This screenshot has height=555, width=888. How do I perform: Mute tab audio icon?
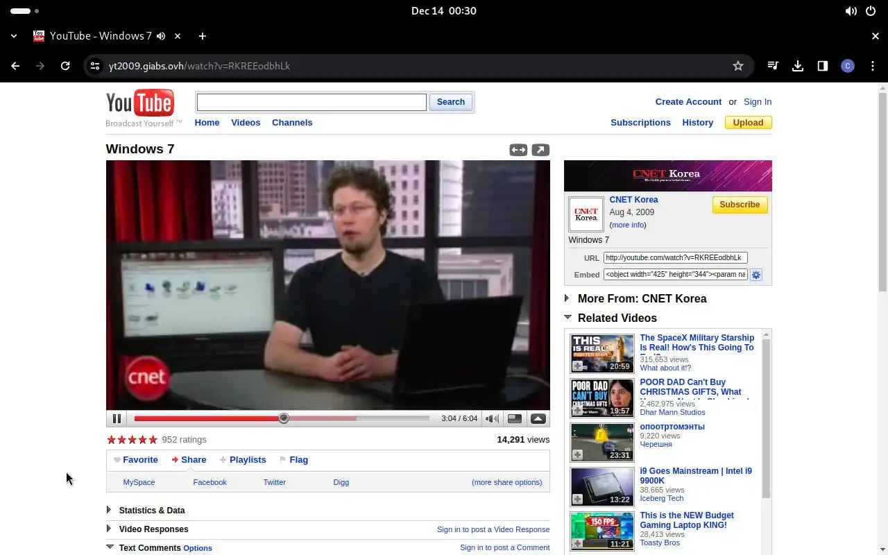[161, 36]
